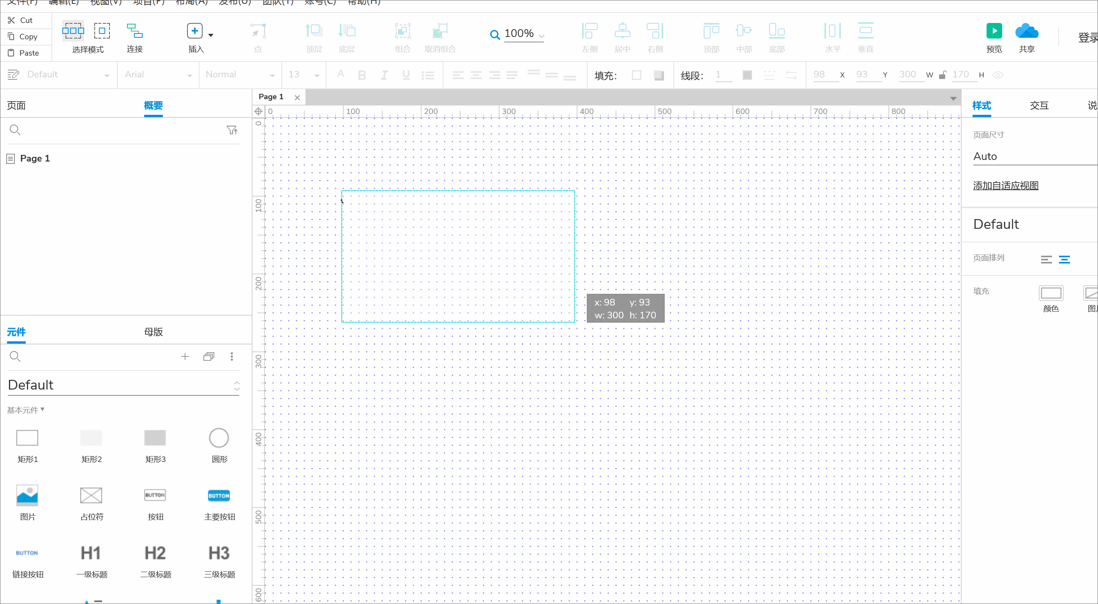The image size is (1098, 604).
Task: Toggle the visibility eye icon in the toolbar
Action: coord(997,75)
